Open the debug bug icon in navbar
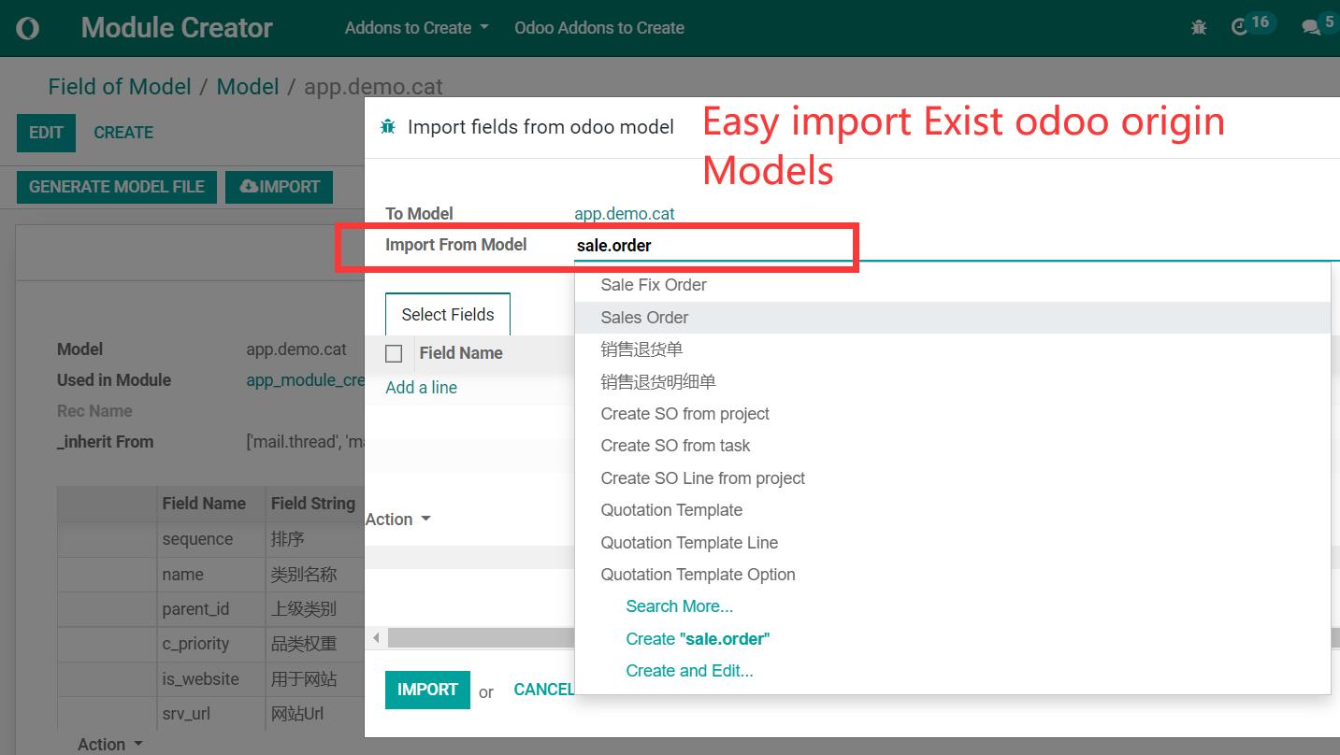1340x755 pixels. click(1199, 28)
